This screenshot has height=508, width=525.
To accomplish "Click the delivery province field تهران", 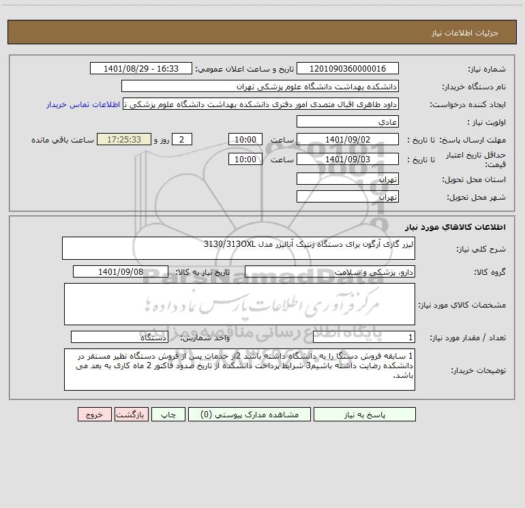I will click(x=348, y=179).
